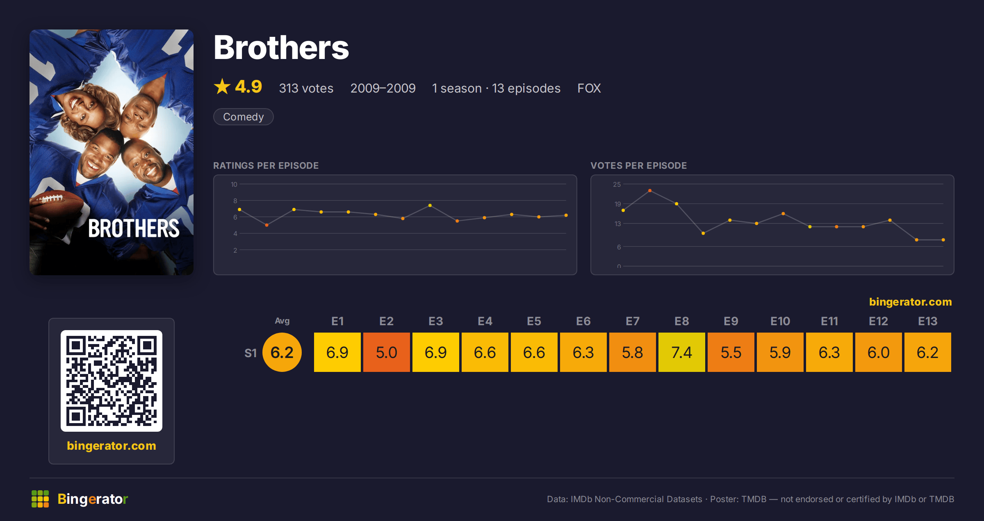
Task: Select the Comedy genre tag
Action: coord(244,117)
